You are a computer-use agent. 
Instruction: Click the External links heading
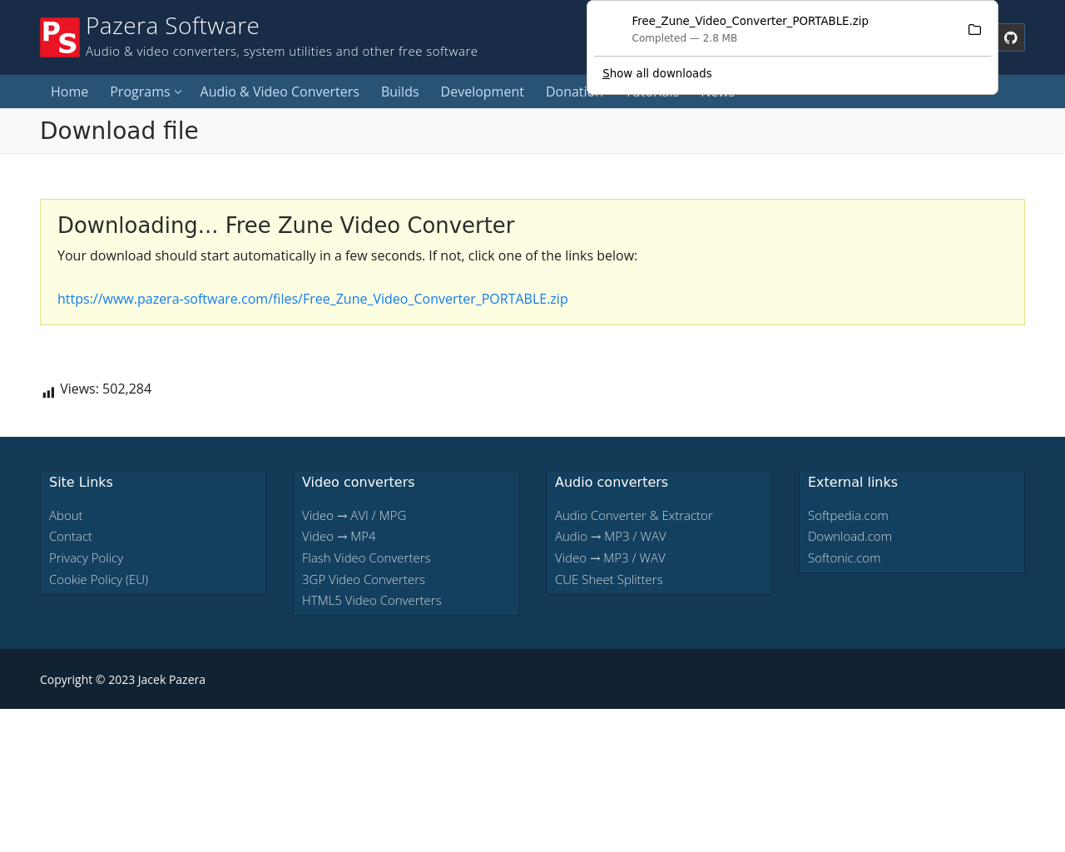click(852, 482)
